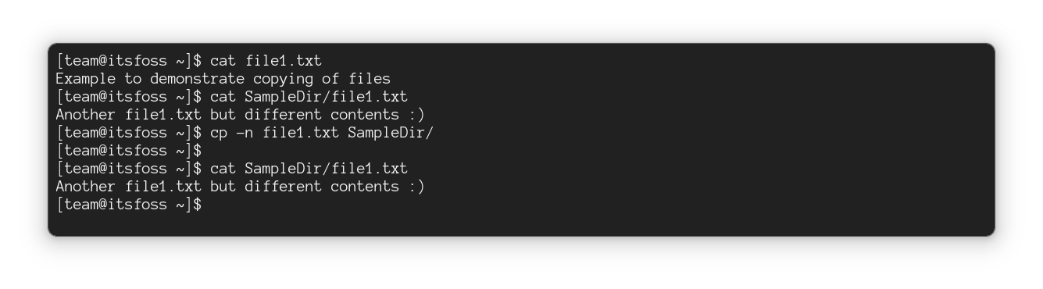This screenshot has height=289, width=1043.
Task: Click the 'cp' command word
Action: 220,133
